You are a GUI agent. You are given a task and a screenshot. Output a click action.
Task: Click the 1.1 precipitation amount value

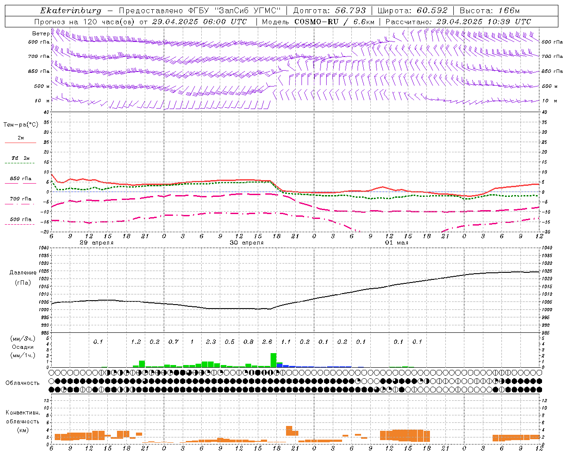[286, 342]
